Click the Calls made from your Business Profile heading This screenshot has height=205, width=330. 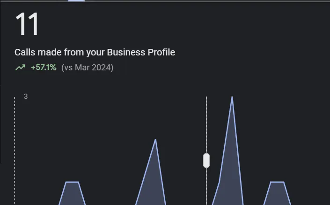tap(95, 52)
